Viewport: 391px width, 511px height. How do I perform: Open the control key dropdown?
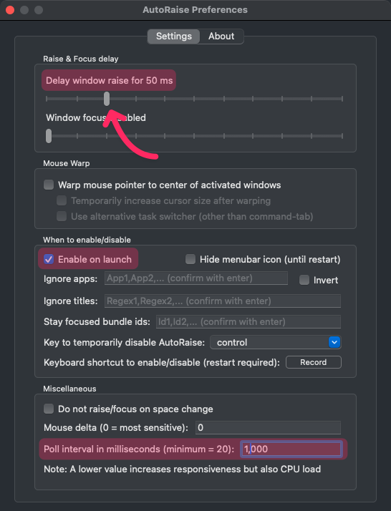click(x=276, y=342)
